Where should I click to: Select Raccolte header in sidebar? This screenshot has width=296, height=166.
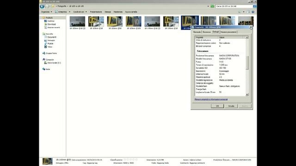(x=49, y=34)
